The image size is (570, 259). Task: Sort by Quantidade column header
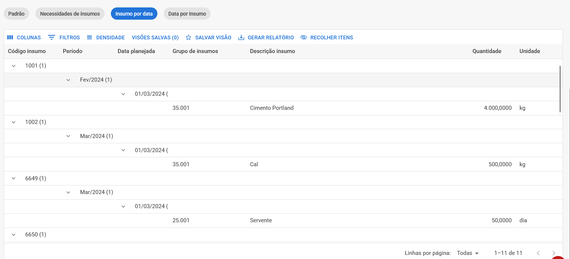pos(487,51)
